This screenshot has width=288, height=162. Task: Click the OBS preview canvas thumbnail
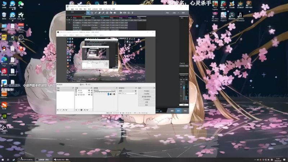pyautogui.click(x=106, y=60)
